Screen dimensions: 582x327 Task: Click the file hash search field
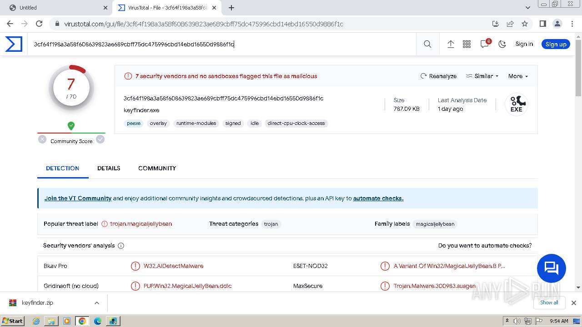point(222,44)
